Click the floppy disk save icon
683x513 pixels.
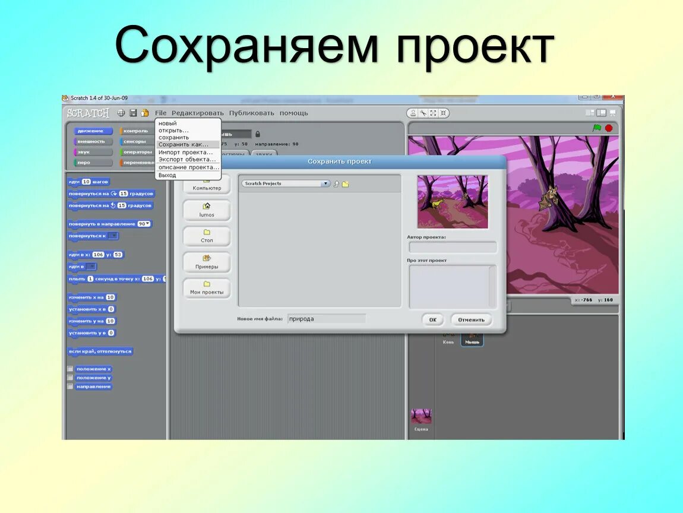(x=133, y=113)
